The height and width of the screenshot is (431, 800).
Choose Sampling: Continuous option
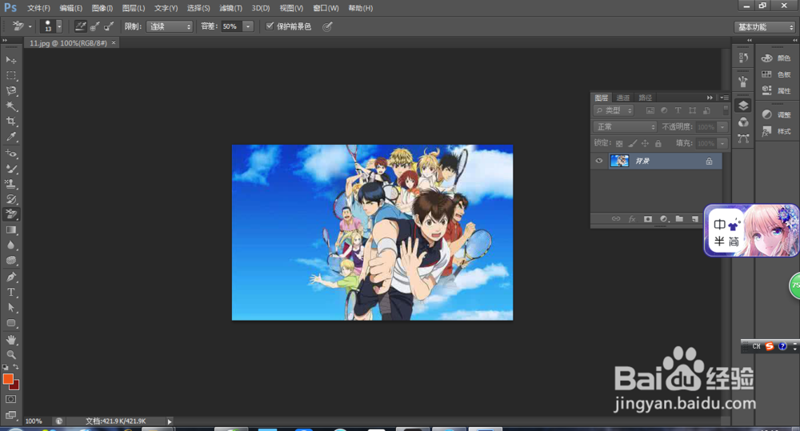click(x=81, y=26)
